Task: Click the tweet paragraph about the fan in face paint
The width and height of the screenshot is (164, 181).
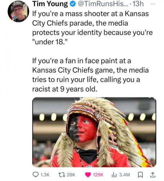Action: 90,75
